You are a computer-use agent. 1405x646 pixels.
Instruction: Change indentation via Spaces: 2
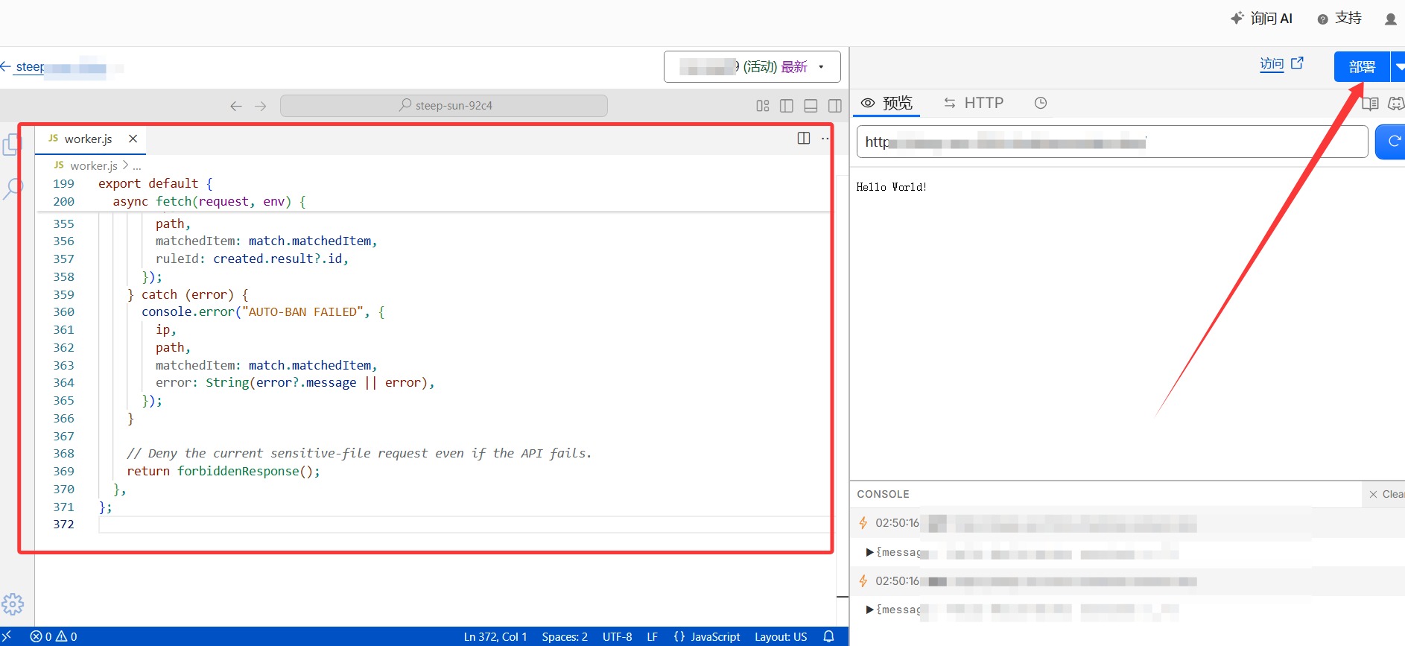[x=565, y=637]
